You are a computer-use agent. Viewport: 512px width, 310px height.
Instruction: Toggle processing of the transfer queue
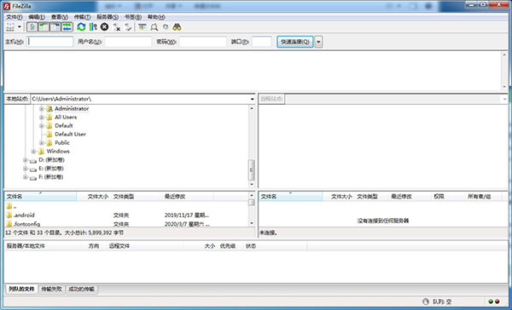93,27
